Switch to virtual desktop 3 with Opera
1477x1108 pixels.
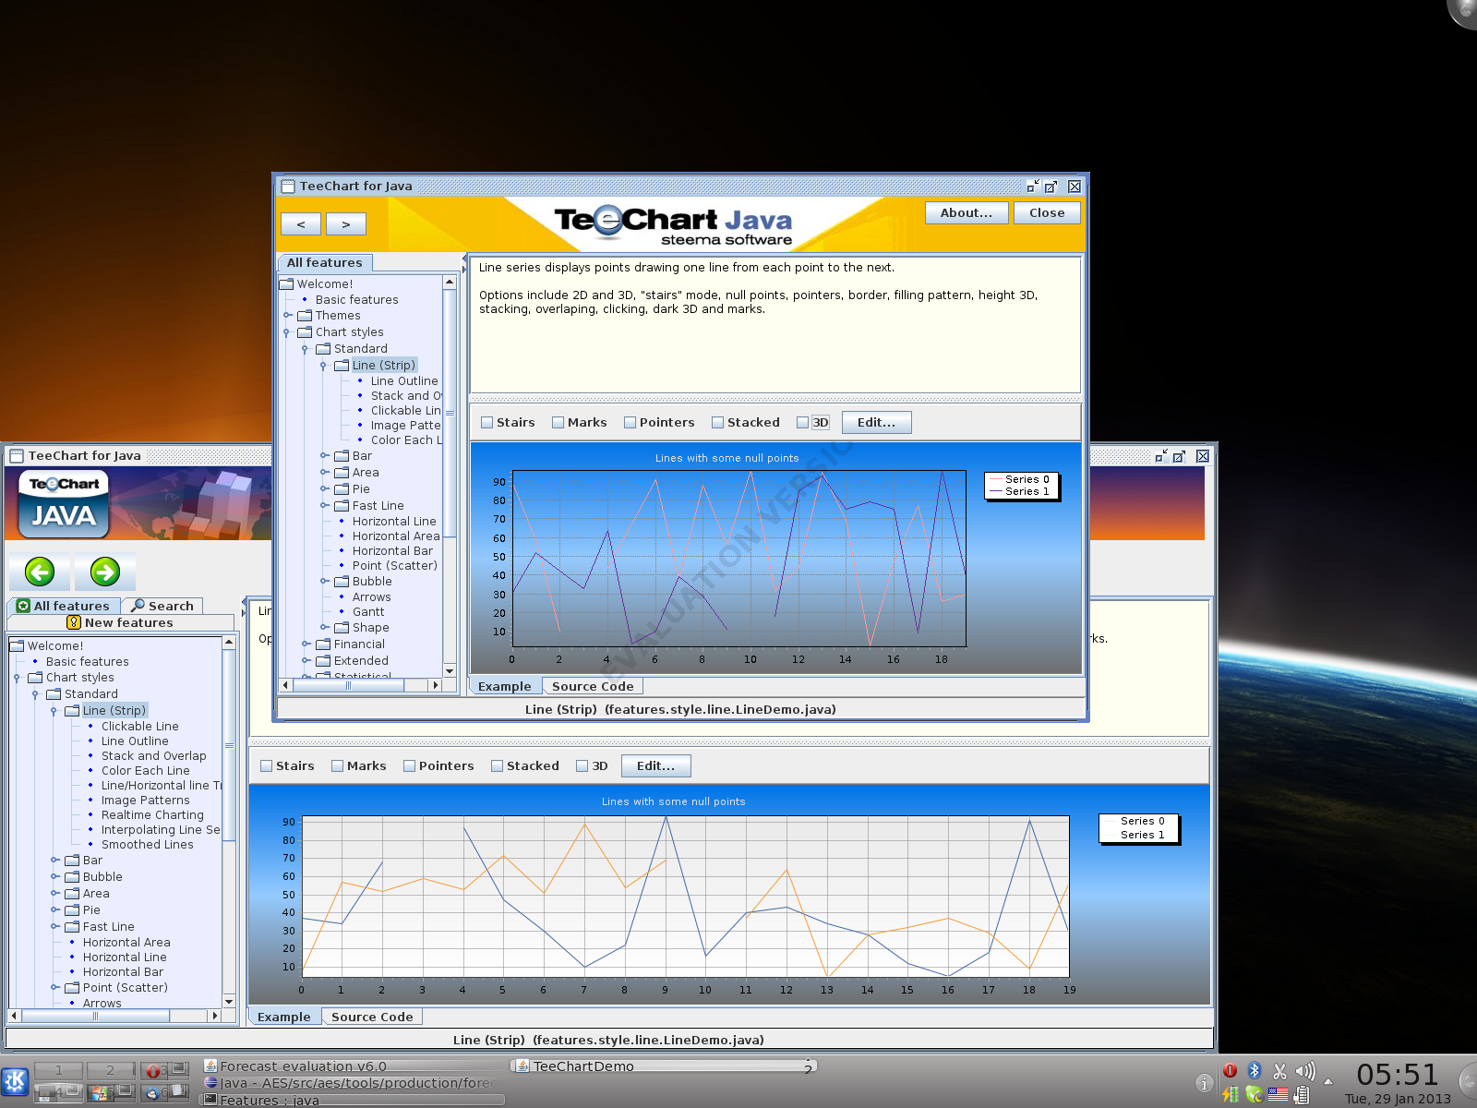coord(164,1070)
